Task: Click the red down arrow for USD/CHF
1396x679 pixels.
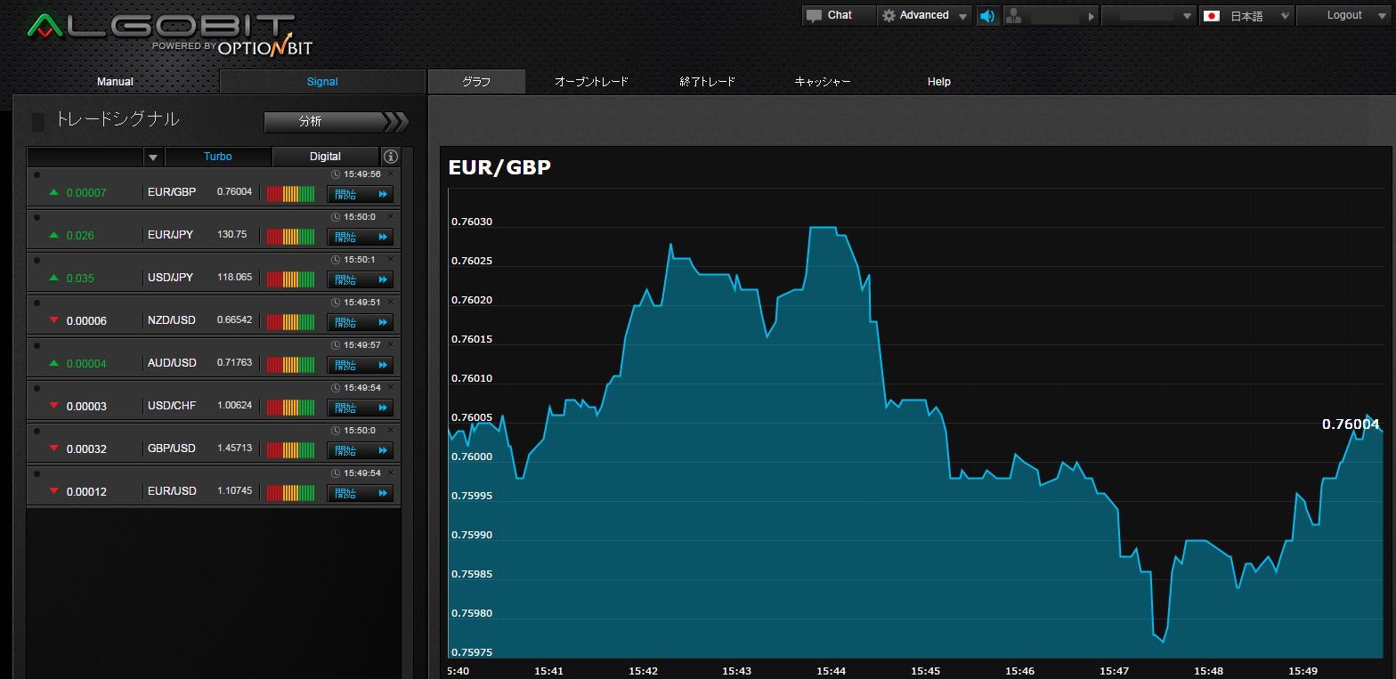Action: [54, 406]
